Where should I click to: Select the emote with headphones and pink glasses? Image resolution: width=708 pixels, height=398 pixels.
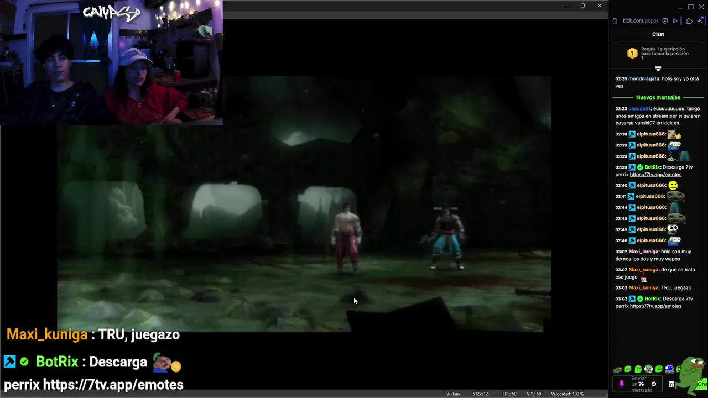tap(649, 369)
